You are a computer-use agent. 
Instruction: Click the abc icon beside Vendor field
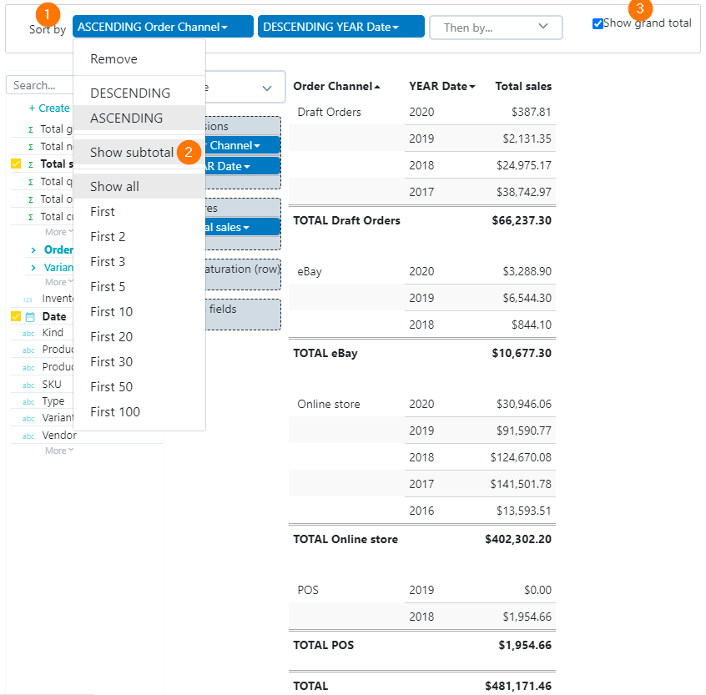[x=28, y=436]
